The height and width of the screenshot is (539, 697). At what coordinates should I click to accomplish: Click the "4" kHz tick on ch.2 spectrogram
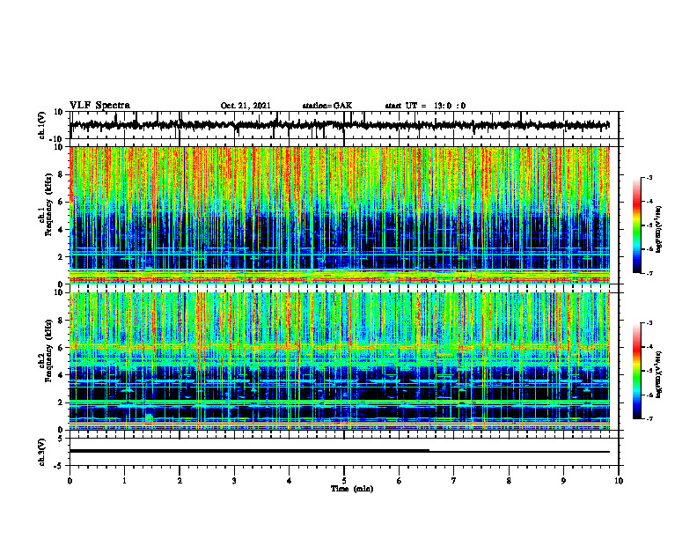pyautogui.click(x=61, y=375)
